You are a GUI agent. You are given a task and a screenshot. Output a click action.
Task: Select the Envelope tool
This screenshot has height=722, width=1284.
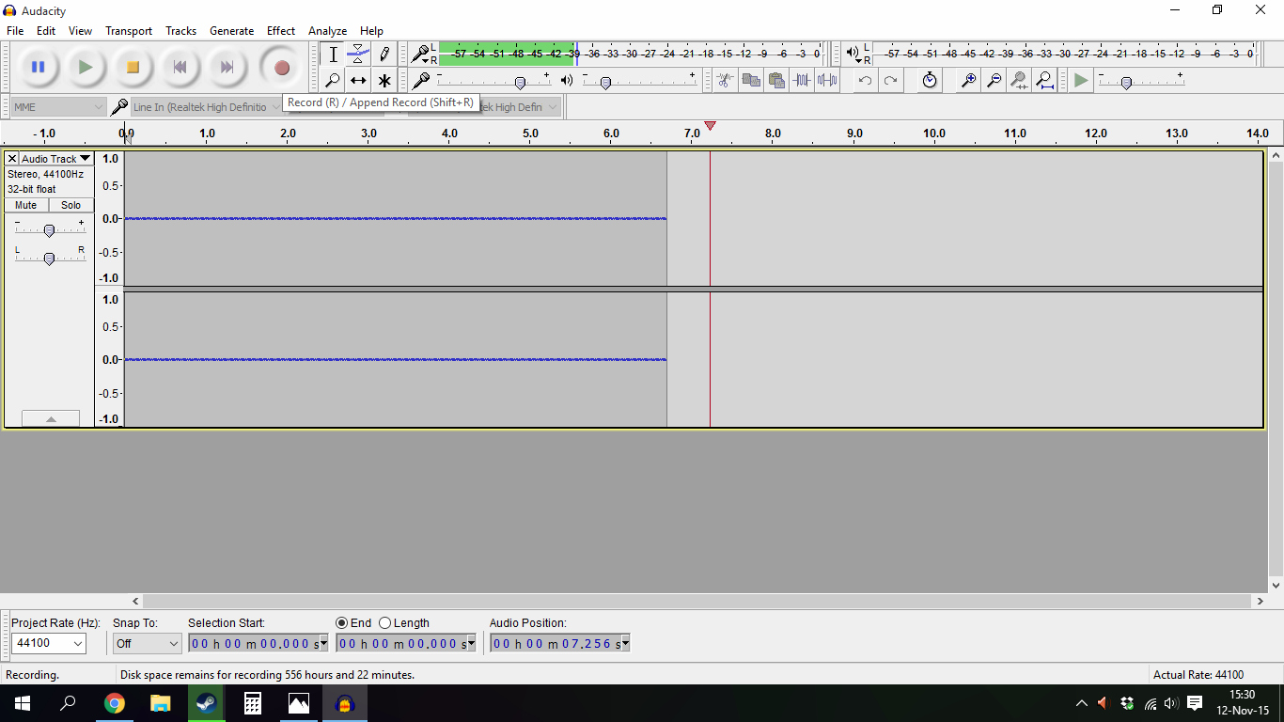[x=358, y=55]
